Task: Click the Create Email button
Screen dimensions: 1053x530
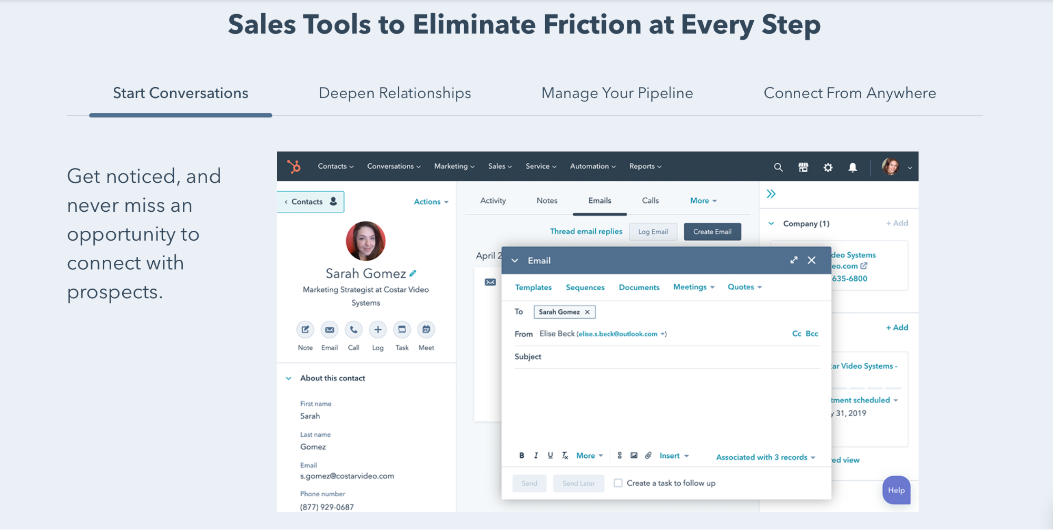Action: [x=712, y=231]
